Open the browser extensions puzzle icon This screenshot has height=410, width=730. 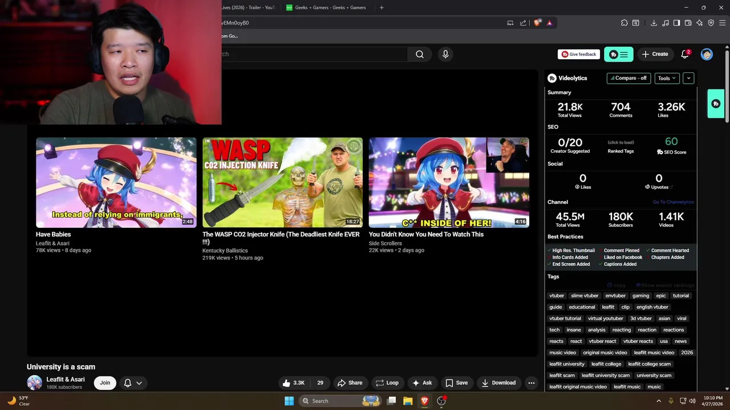coord(624,23)
